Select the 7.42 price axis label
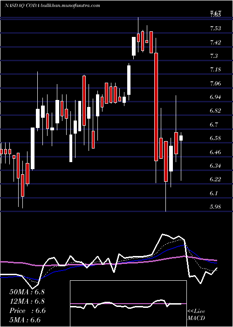The image size is (233, 327). click(216, 43)
